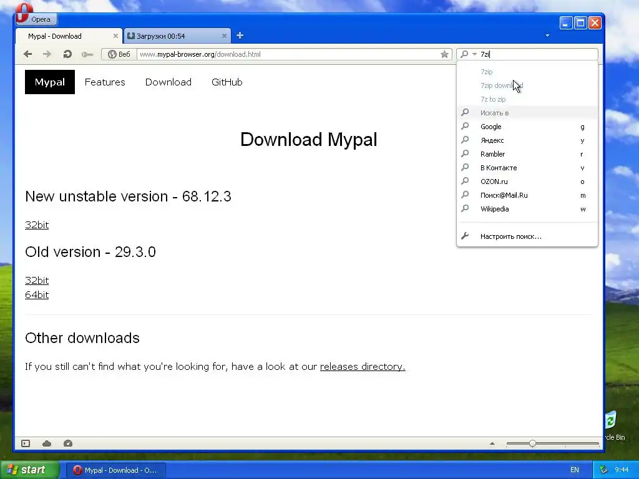This screenshot has width=639, height=479.
Task: Click the magnifier icon beside Google
Action: [464, 126]
